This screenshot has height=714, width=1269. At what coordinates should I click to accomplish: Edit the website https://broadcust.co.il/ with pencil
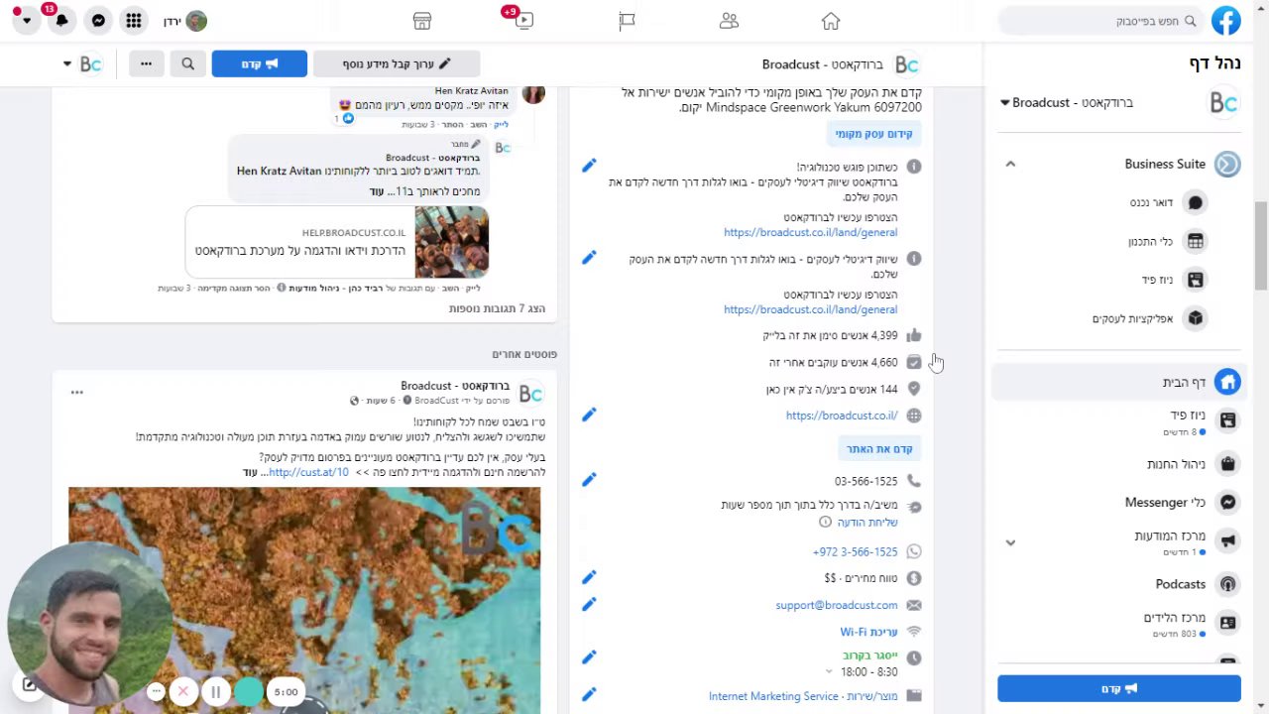589,415
